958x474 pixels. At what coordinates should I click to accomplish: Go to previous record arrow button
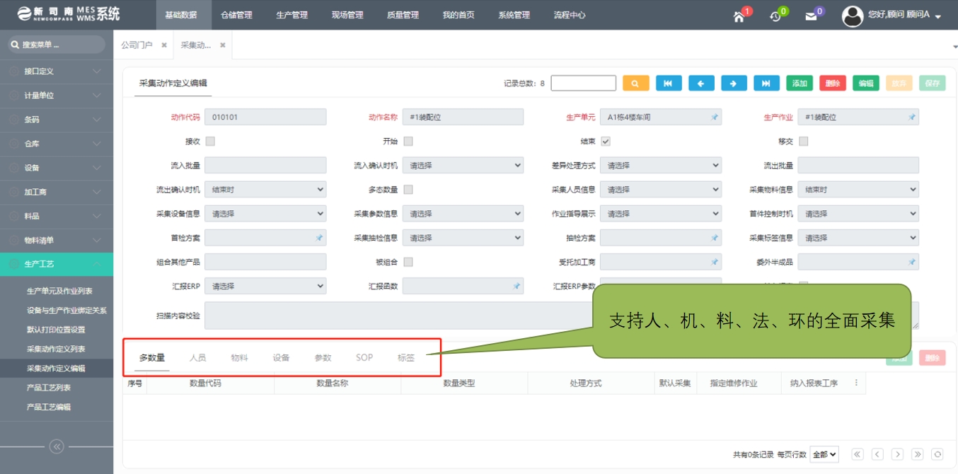[701, 83]
